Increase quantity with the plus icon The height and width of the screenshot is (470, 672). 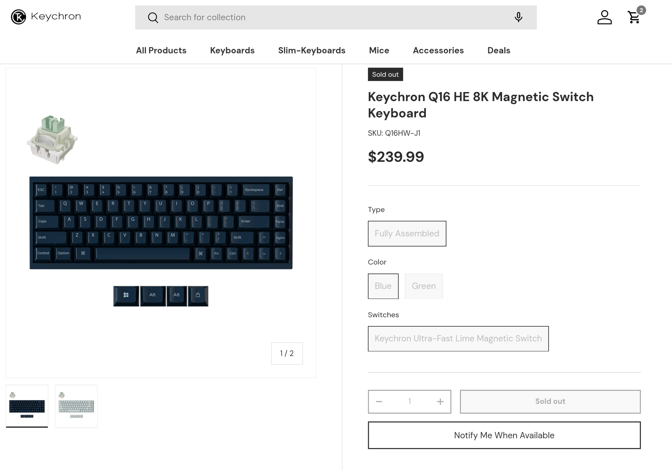click(x=440, y=401)
